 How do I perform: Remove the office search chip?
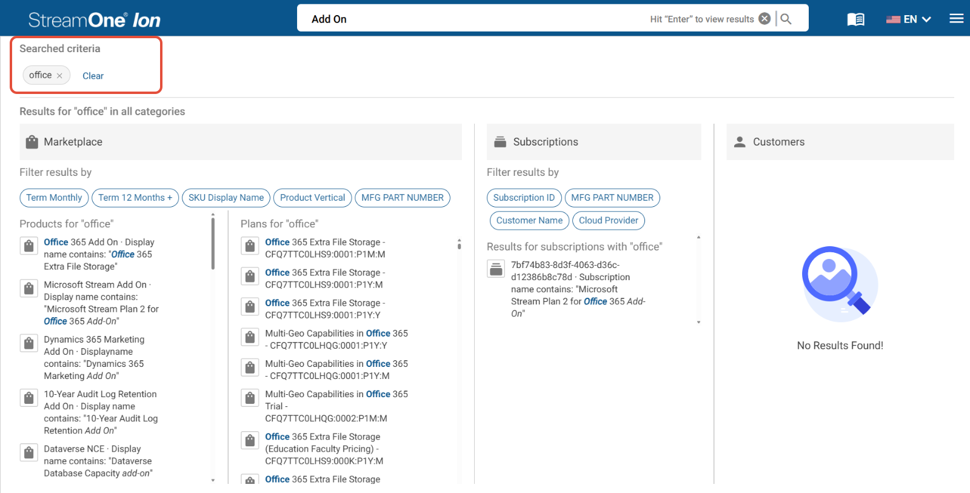tap(59, 76)
